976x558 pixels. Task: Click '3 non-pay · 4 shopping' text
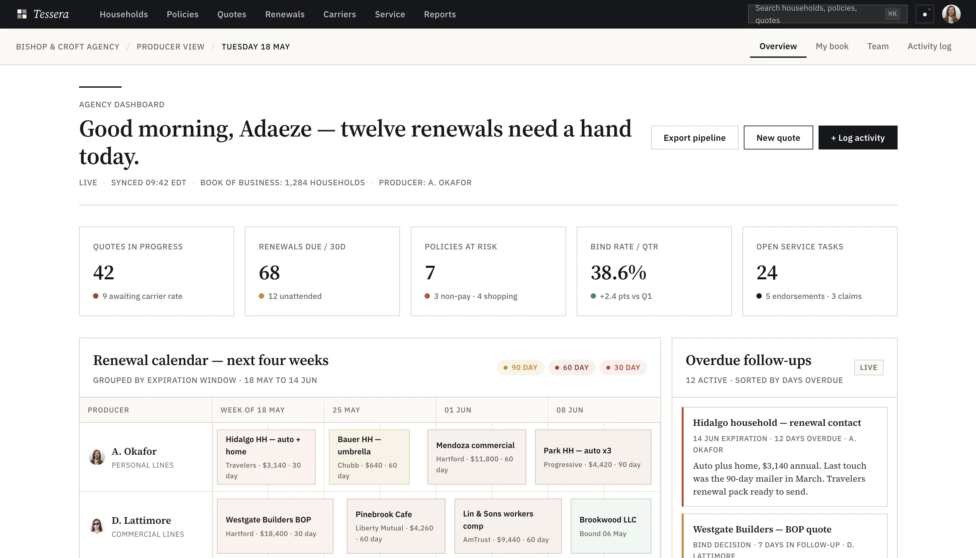click(x=476, y=296)
